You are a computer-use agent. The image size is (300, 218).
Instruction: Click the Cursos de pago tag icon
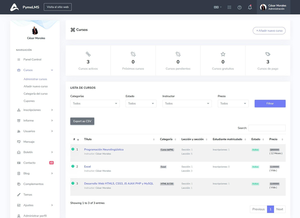[x=268, y=54]
